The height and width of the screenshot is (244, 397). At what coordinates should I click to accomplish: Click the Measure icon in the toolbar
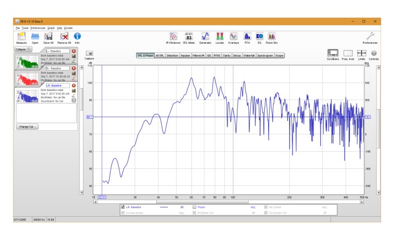point(22,37)
